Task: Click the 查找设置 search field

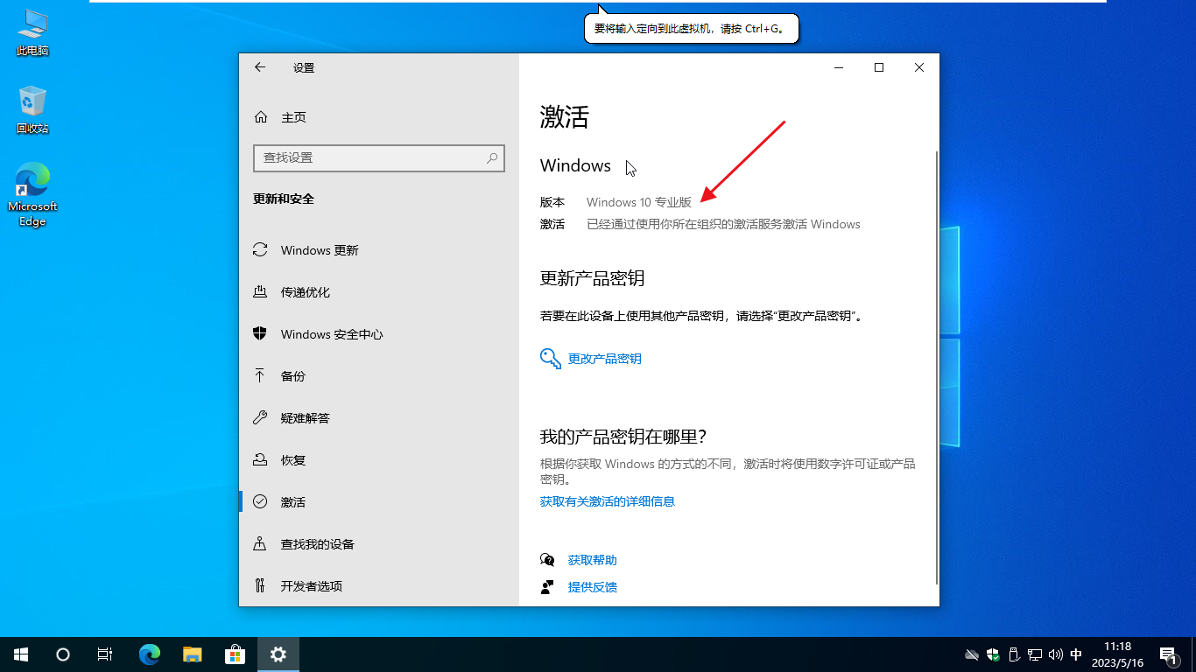Action: (x=379, y=157)
